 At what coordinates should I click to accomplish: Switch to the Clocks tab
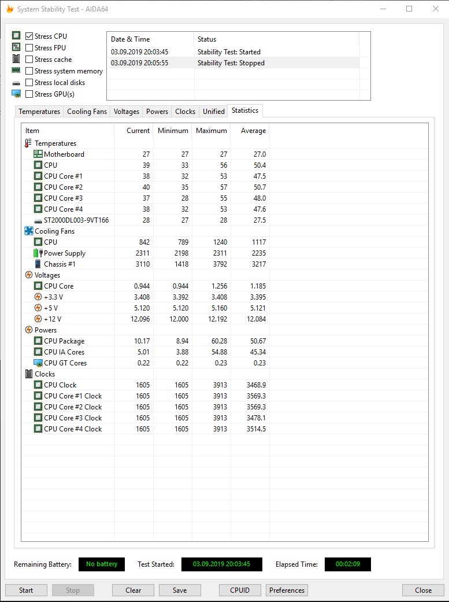pos(185,112)
